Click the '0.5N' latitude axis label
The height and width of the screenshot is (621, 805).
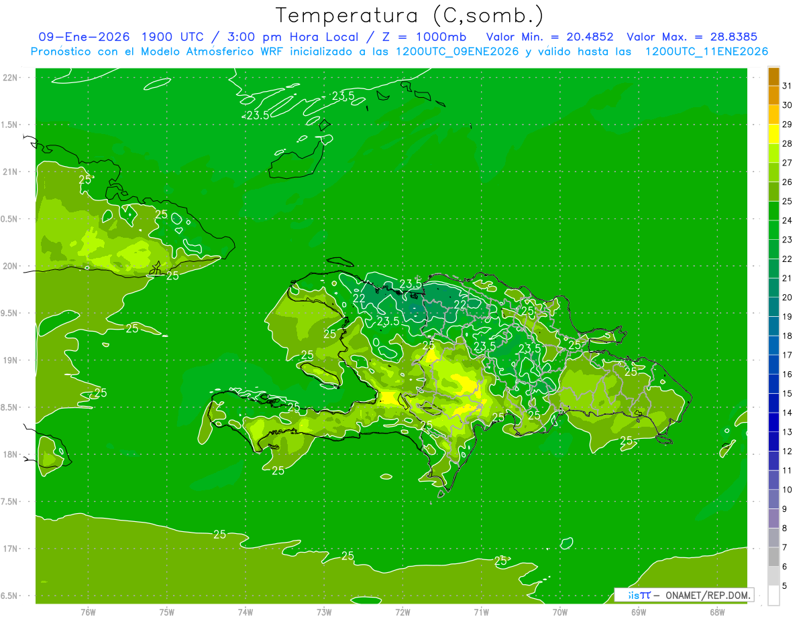coord(10,219)
